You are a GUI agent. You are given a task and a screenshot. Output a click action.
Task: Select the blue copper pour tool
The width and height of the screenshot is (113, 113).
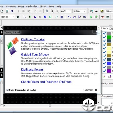pos(45,17)
